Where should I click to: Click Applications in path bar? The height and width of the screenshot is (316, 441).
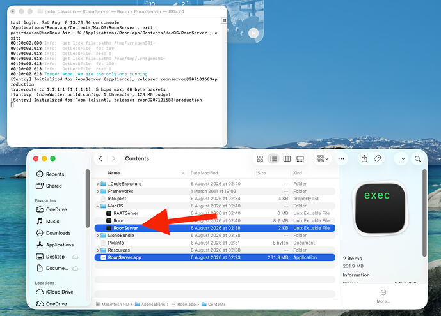click(x=150, y=305)
